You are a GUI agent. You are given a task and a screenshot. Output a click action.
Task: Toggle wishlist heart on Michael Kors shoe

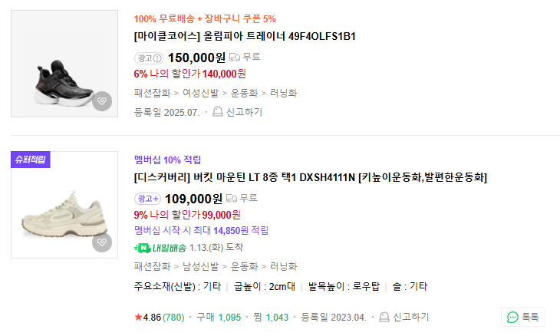pos(102,101)
